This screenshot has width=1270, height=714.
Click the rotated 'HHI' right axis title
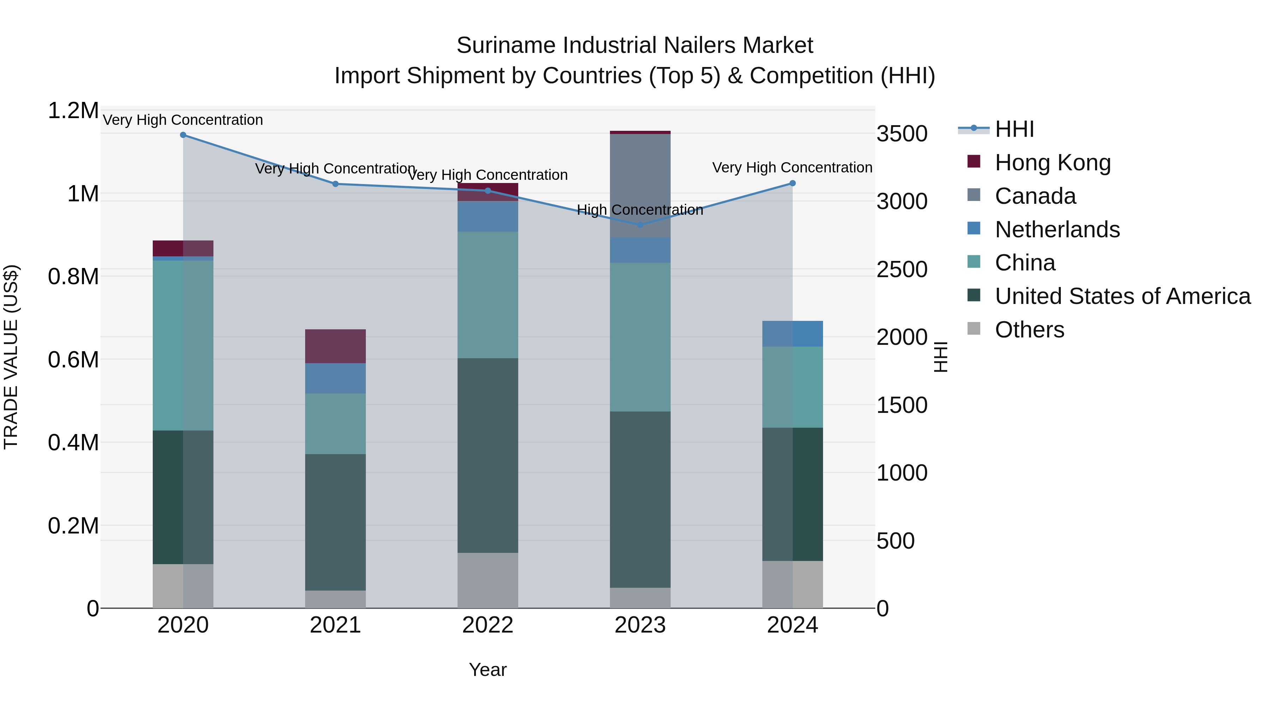941,357
